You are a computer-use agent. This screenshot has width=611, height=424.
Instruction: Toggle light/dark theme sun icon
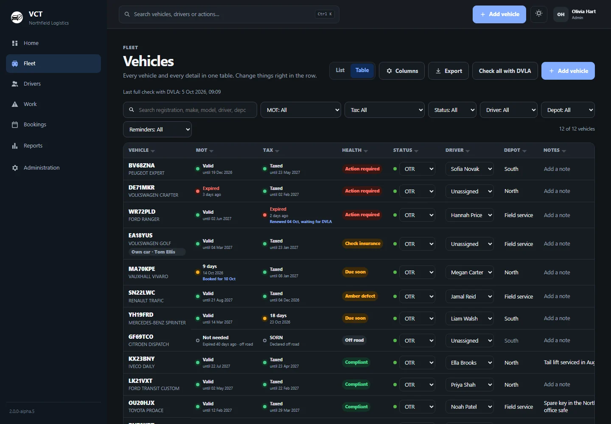tap(539, 14)
